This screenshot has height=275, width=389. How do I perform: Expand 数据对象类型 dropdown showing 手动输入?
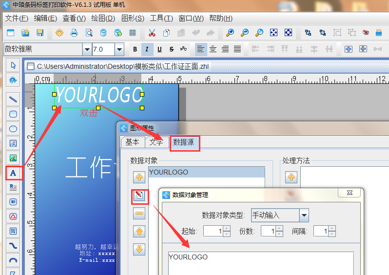pos(304,215)
